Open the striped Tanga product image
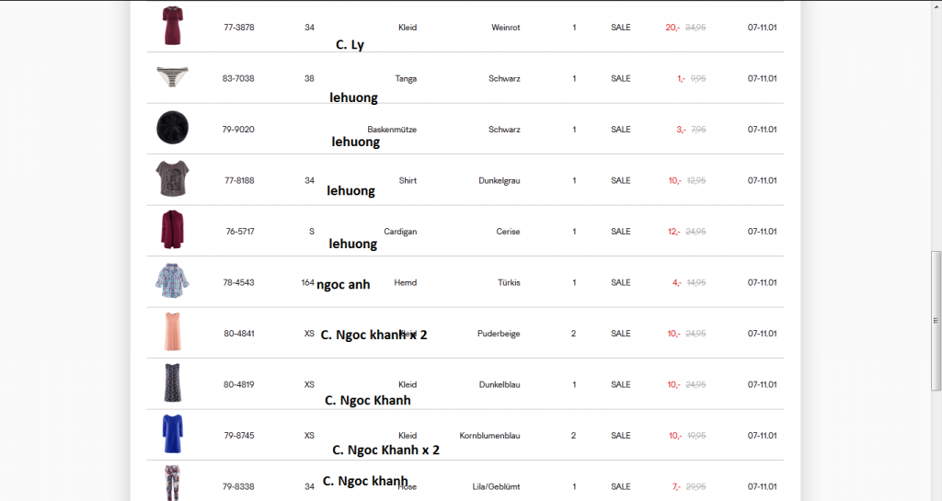Image resolution: width=942 pixels, height=501 pixels. tap(172, 77)
